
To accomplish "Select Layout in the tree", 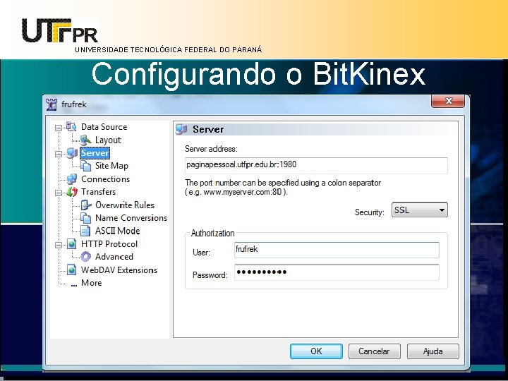I will click(108, 140).
